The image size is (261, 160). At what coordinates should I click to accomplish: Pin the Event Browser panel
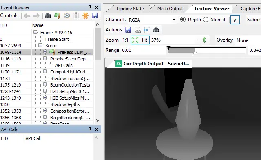[90, 7]
